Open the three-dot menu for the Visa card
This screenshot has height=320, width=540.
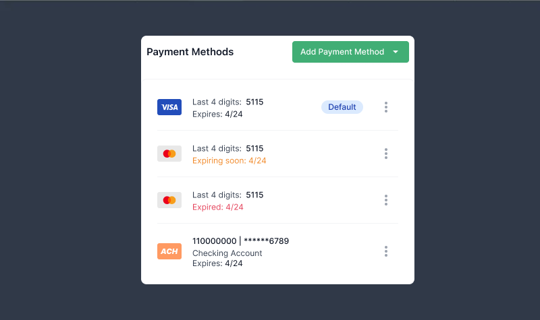click(x=386, y=107)
